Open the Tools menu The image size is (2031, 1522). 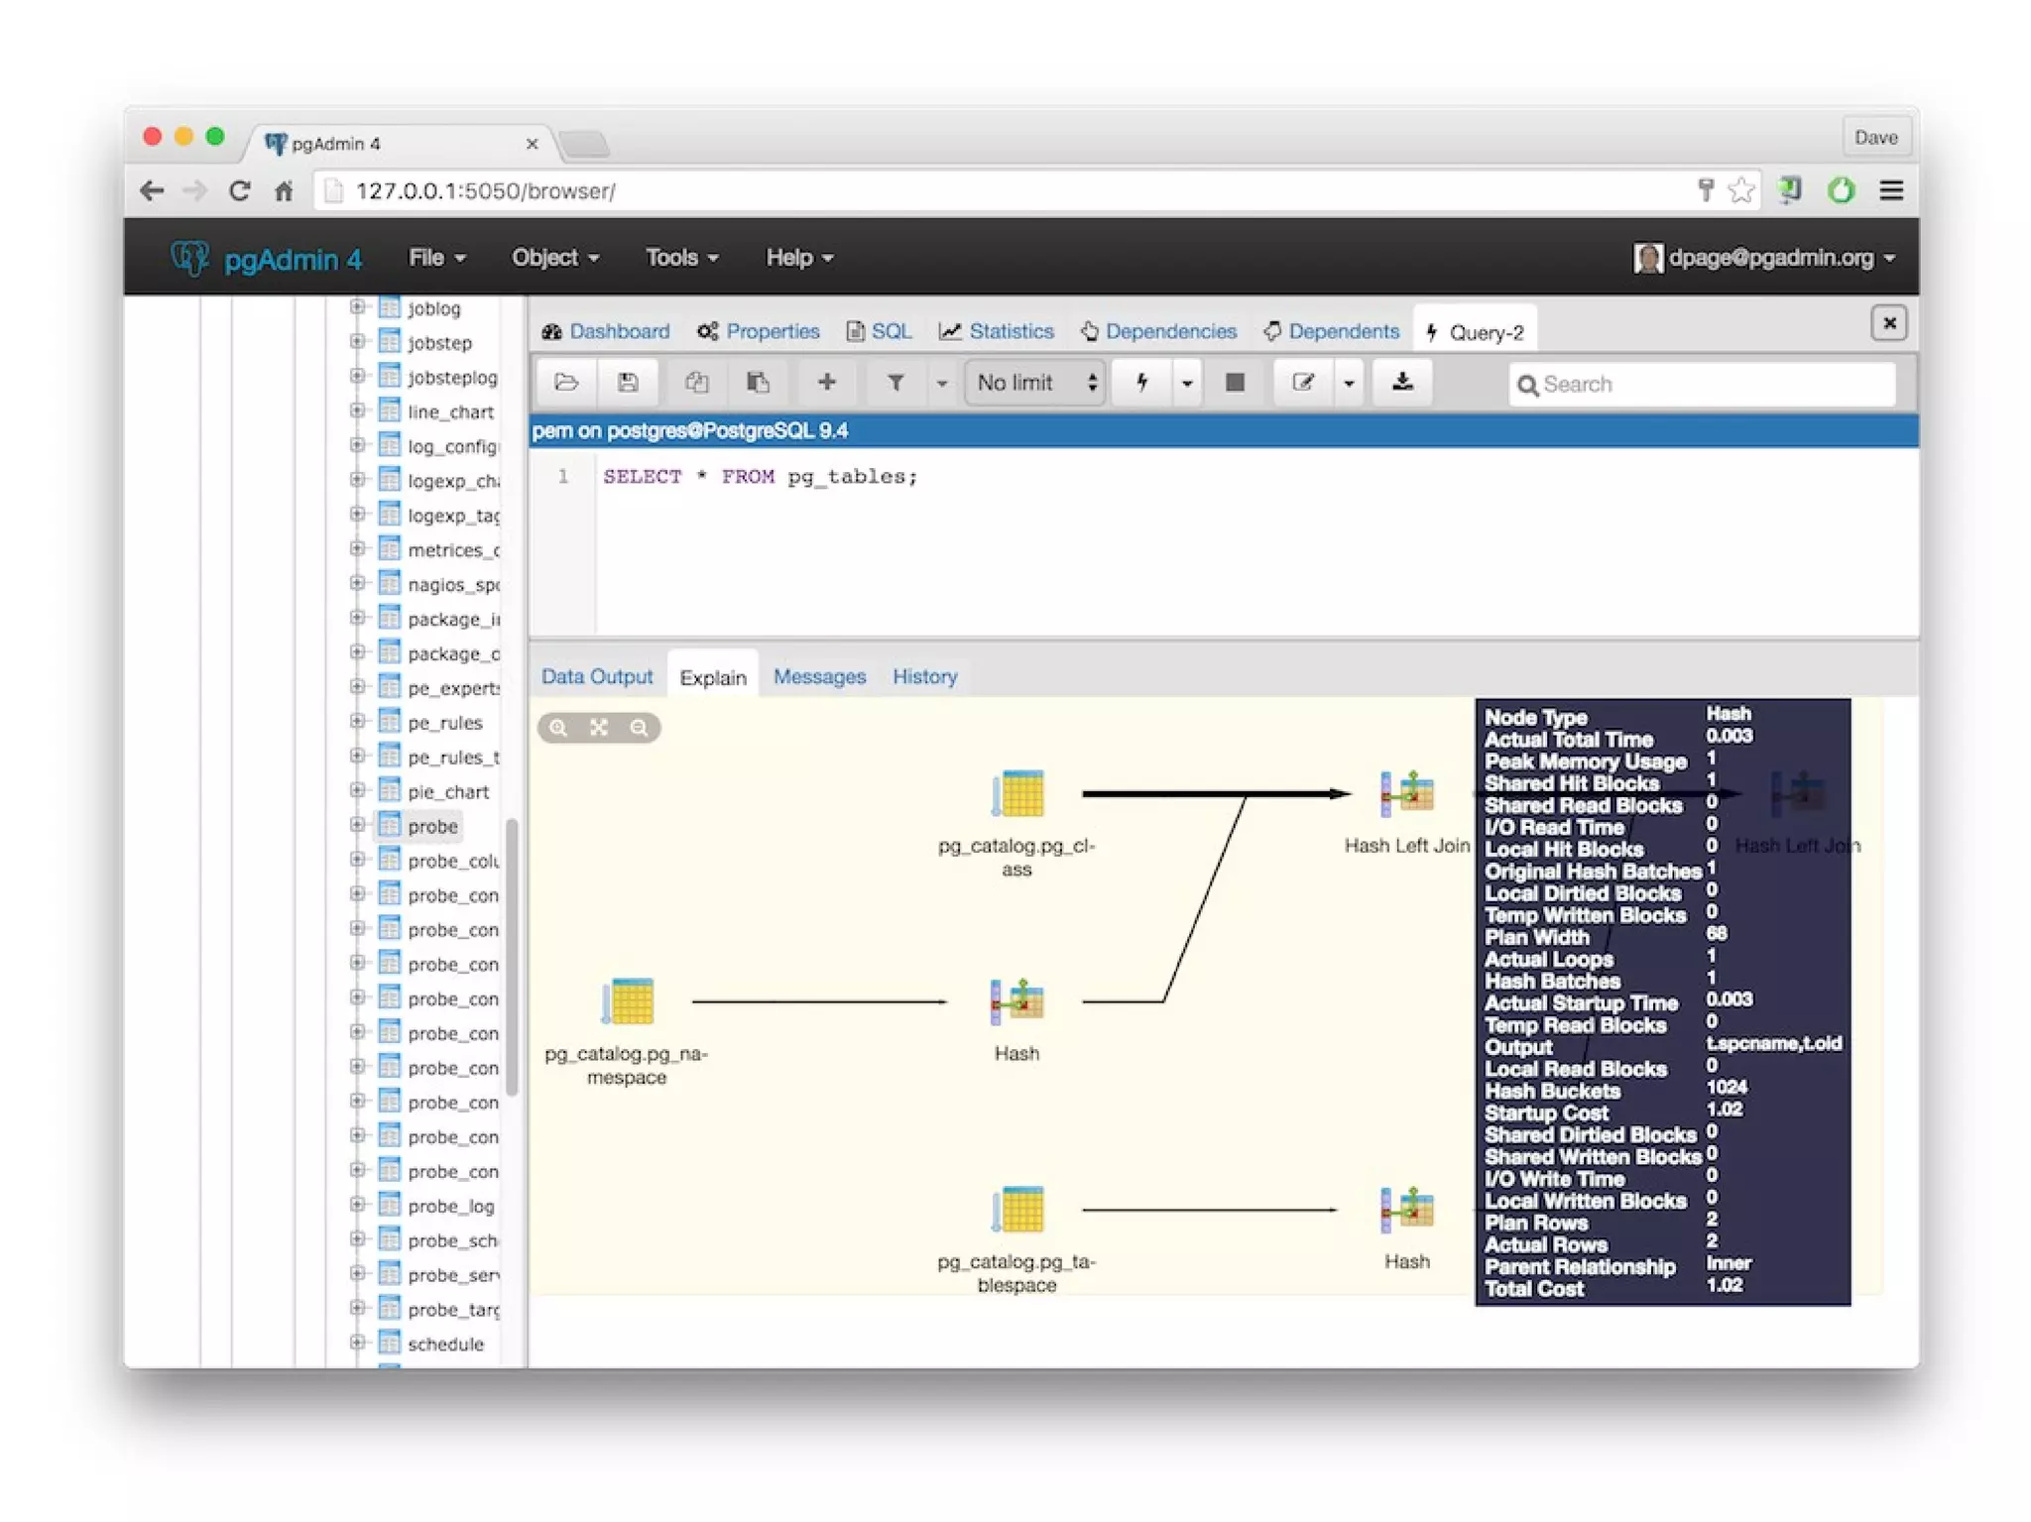coord(681,258)
